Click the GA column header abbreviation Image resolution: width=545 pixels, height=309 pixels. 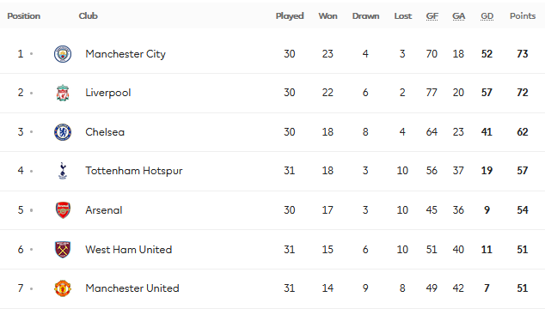coord(458,16)
